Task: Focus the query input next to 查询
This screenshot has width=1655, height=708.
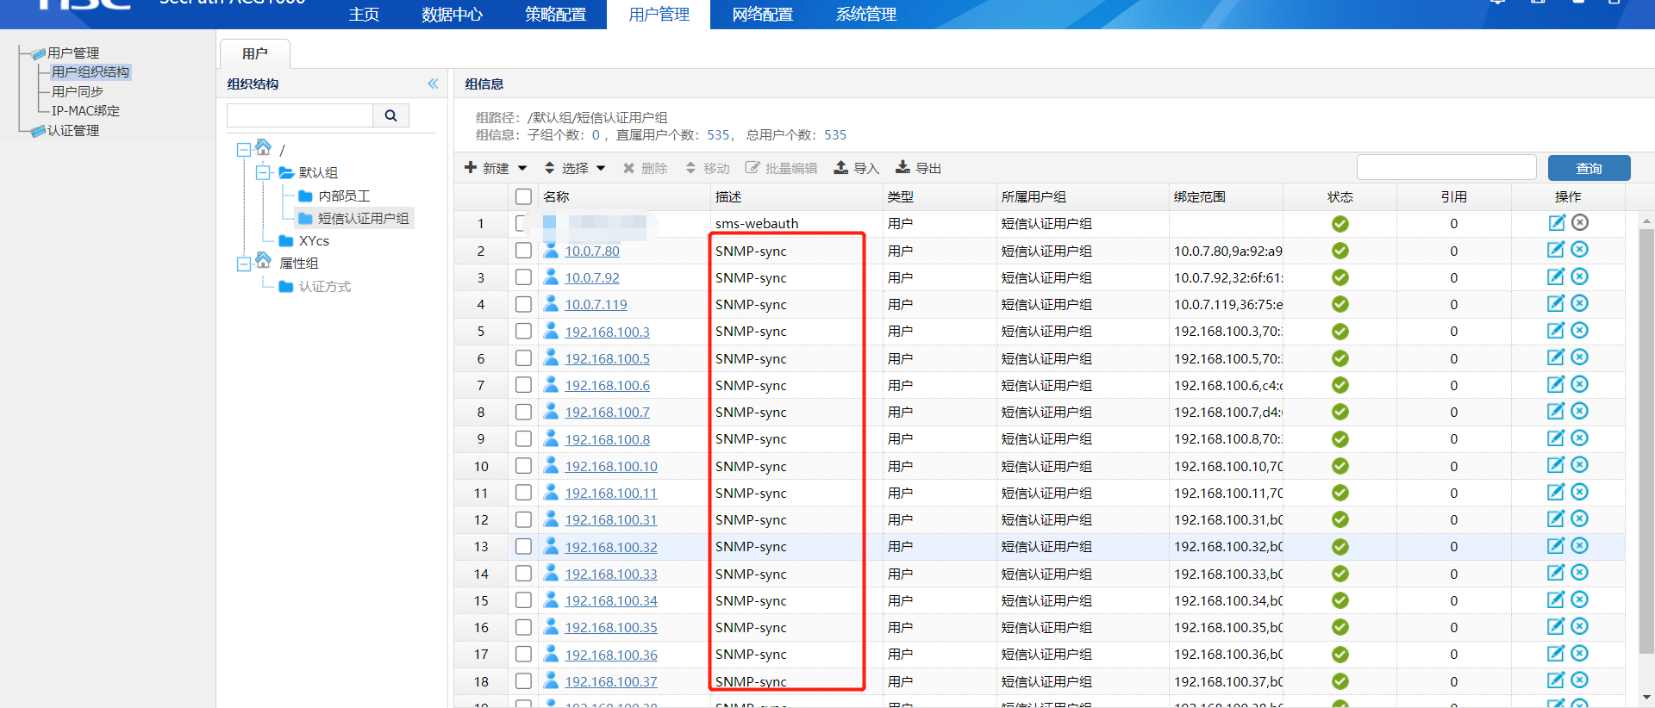Action: pyautogui.click(x=1446, y=167)
